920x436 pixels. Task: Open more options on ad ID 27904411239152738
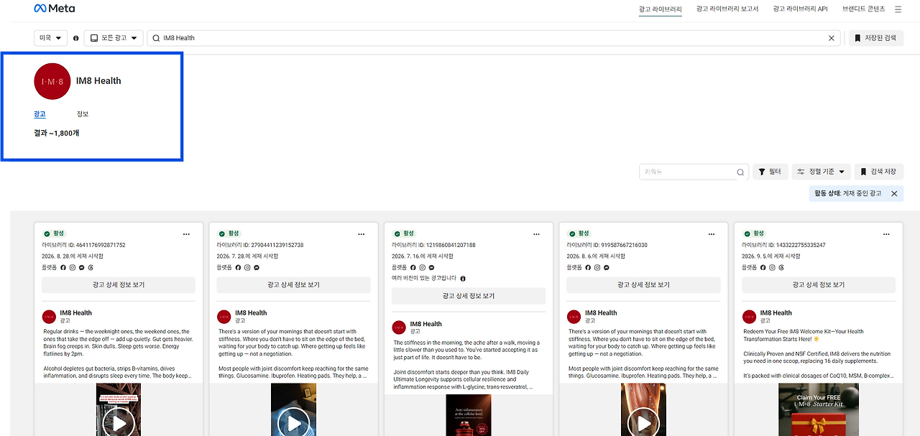[362, 233]
